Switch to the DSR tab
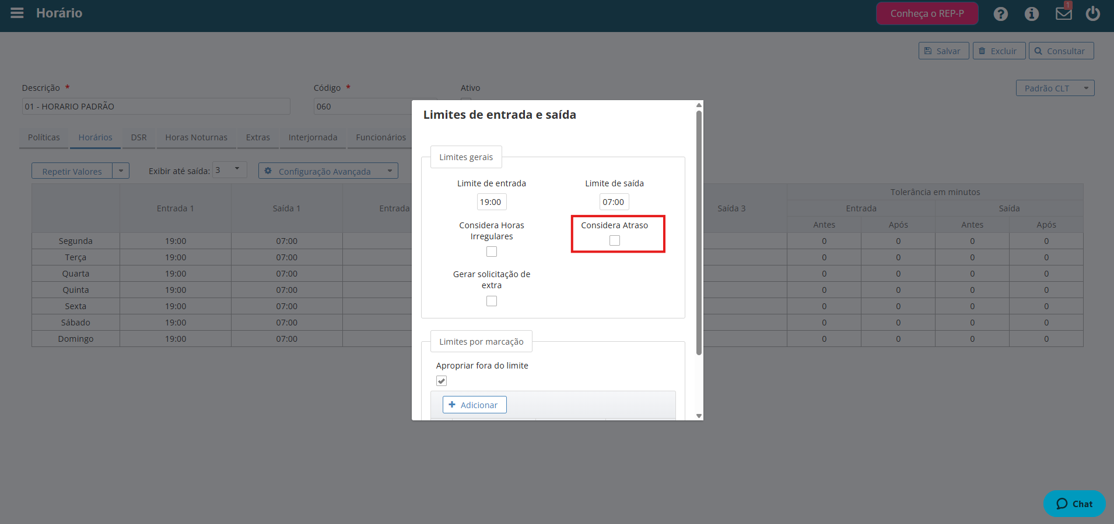Image resolution: width=1114 pixels, height=524 pixels. pyautogui.click(x=139, y=137)
